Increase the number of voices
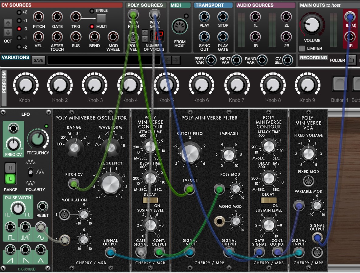360x273 pixels. [145, 32]
